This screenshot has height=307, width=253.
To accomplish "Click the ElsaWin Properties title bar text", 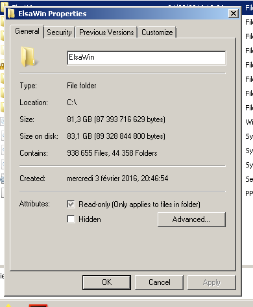I will pyautogui.click(x=53, y=14).
